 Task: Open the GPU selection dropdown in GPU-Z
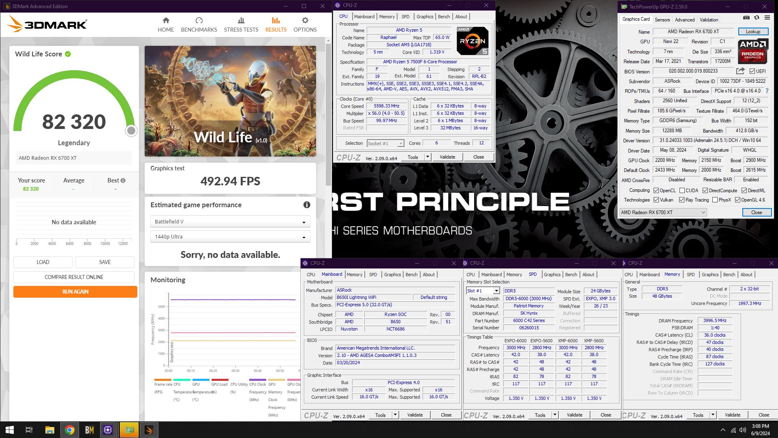click(663, 212)
